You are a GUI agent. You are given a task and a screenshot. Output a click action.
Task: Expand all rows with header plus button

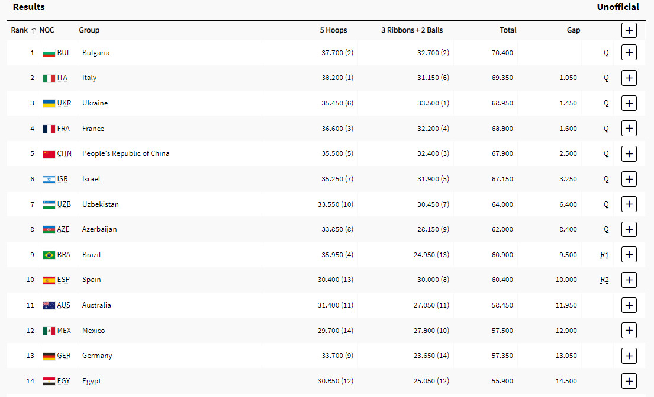pyautogui.click(x=629, y=30)
